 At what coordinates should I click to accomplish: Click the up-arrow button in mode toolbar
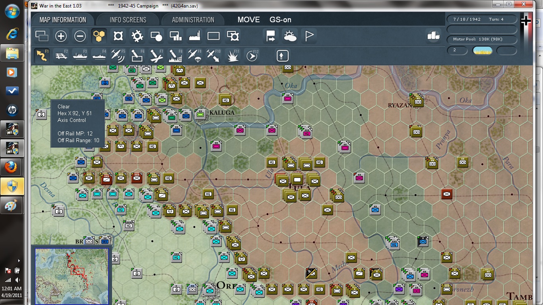pyautogui.click(x=282, y=56)
